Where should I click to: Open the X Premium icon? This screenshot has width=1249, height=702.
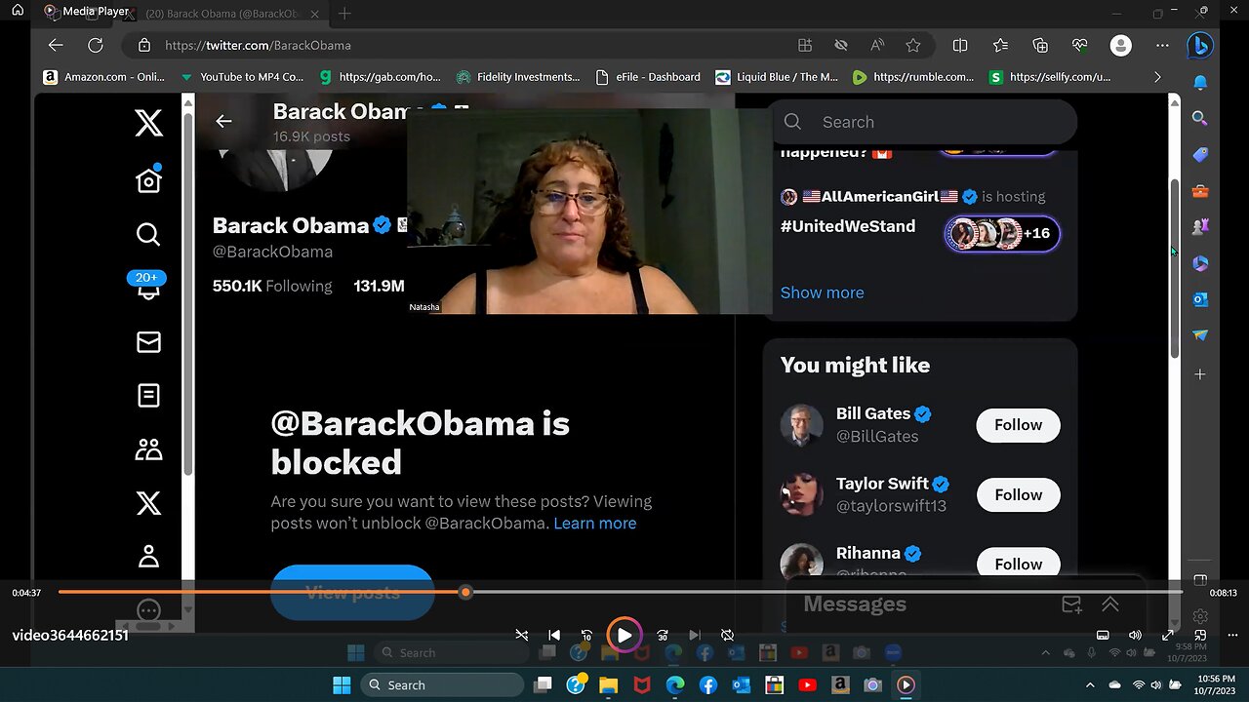[x=148, y=503]
